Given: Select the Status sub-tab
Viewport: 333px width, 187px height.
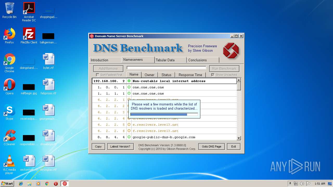Looking at the screenshot, I should coord(166,75).
